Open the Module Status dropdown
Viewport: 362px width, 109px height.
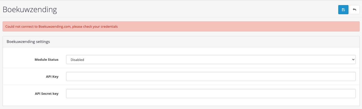click(x=211, y=59)
